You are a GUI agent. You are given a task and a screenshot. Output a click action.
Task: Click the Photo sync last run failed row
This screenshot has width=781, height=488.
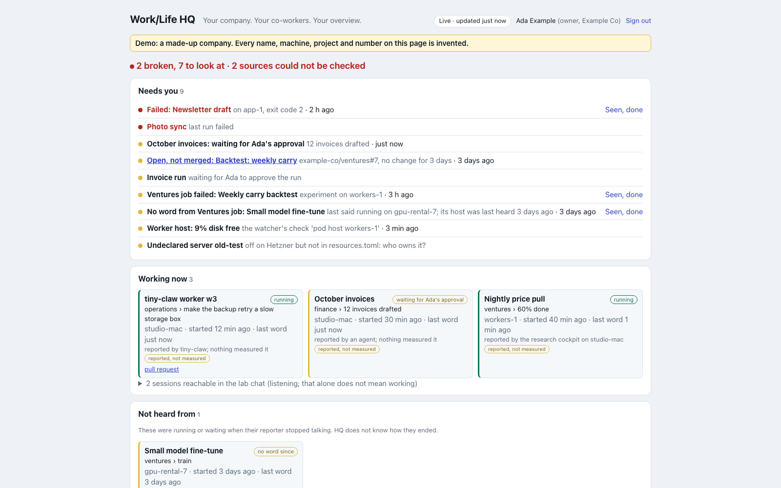pos(390,127)
